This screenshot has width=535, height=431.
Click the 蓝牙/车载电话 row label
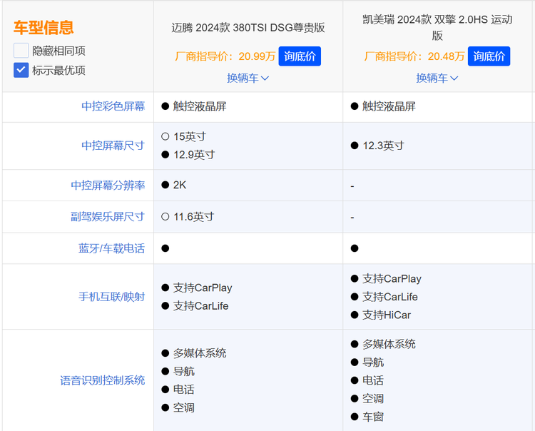(x=111, y=248)
